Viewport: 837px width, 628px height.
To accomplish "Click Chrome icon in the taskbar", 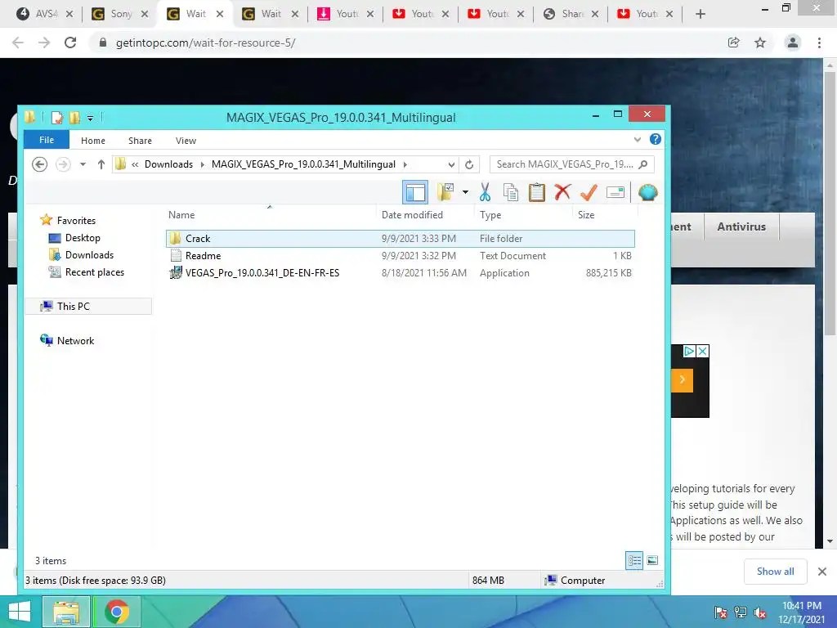I will click(x=117, y=612).
